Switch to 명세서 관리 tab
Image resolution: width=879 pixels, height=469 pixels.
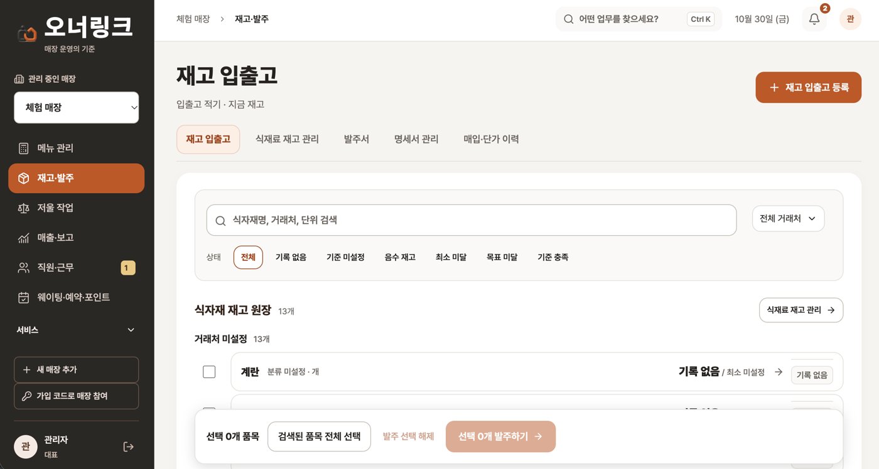click(416, 139)
